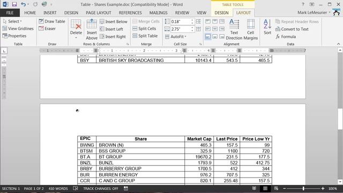Sort the table data
The width and height of the screenshot is (343, 193).
[x=267, y=27]
